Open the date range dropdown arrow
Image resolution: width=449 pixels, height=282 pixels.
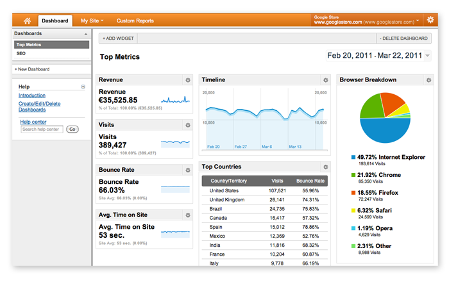(x=428, y=56)
